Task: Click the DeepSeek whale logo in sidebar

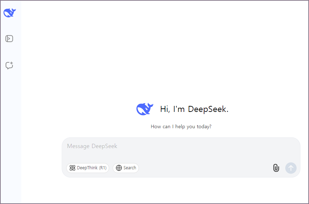Action: coord(10,13)
